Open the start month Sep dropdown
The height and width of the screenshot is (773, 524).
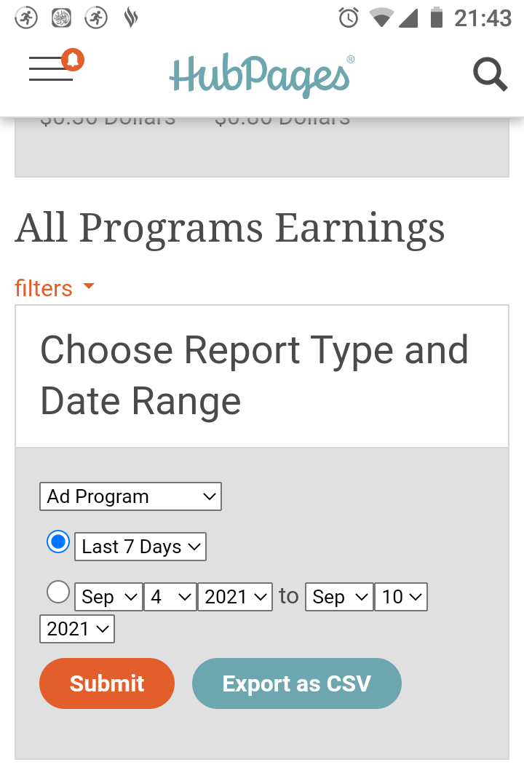[x=109, y=597]
